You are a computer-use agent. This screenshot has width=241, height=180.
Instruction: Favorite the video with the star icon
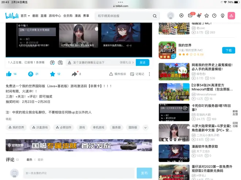click(x=53, y=74)
